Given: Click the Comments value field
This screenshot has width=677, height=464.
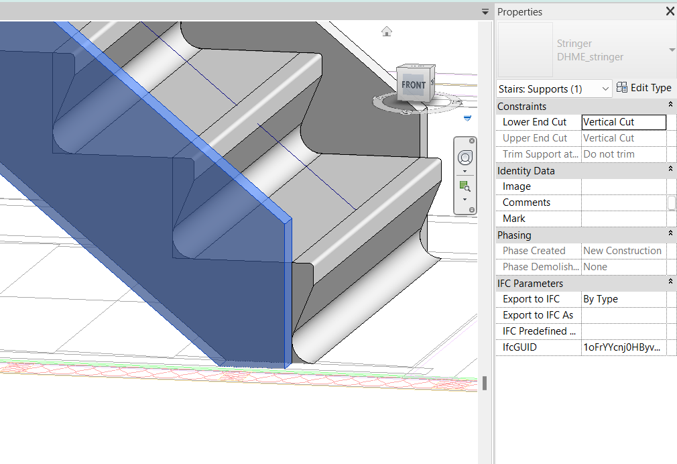Looking at the screenshot, I should point(623,202).
